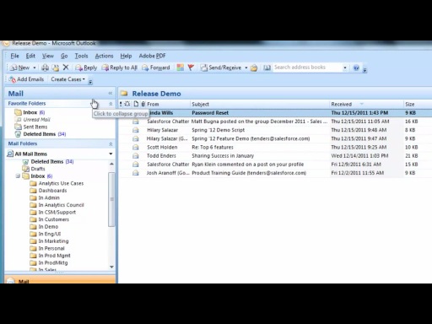Open Analytics Use Cases folder
The image size is (432, 324).
[57, 183]
